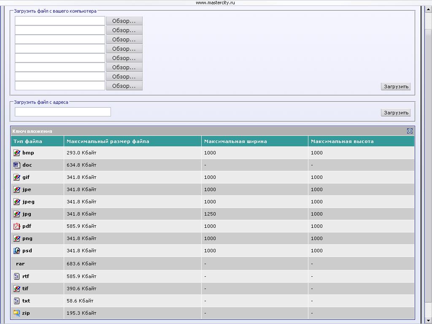The height and width of the screenshot is (324, 432).
Task: Click the psd Photoshop icon
Action: click(17, 251)
